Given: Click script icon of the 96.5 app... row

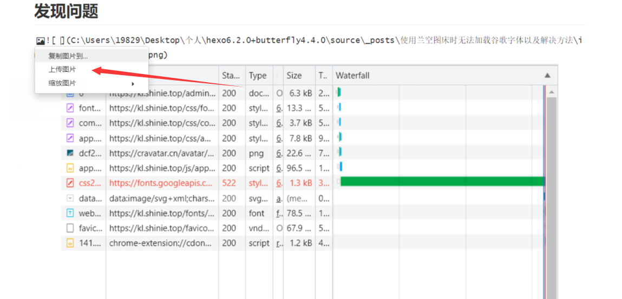Looking at the screenshot, I should pos(70,168).
